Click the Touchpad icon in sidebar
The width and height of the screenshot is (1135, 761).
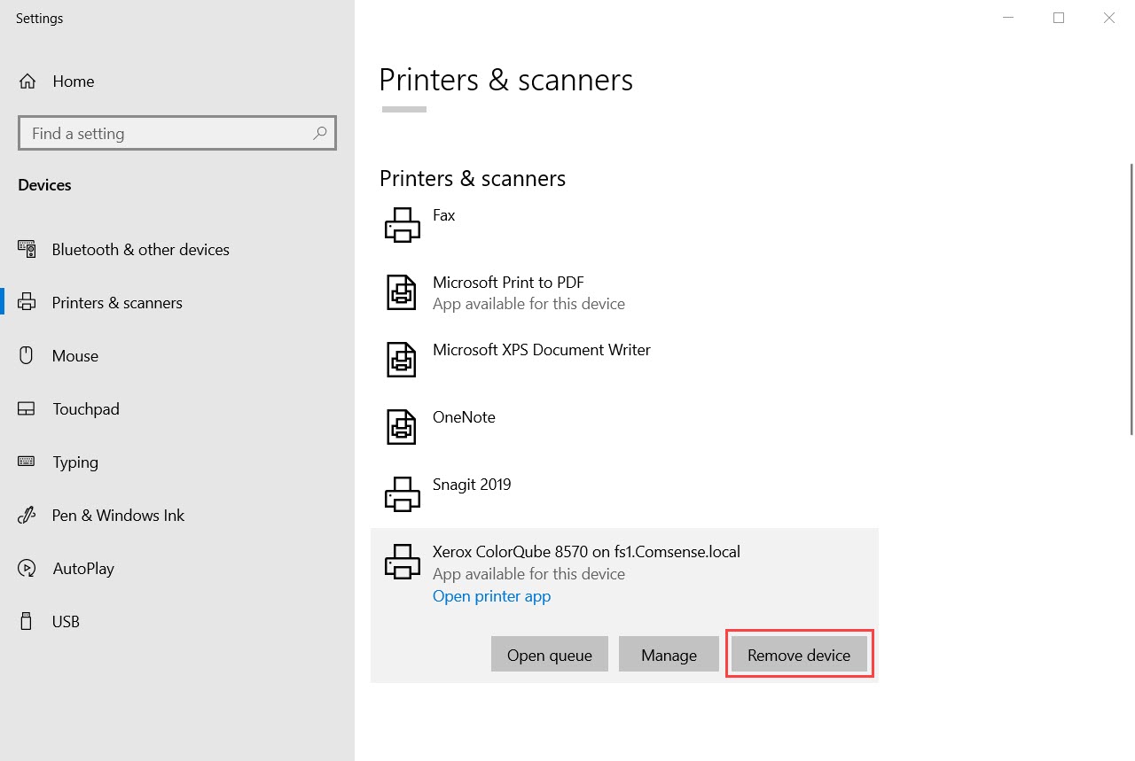pyautogui.click(x=27, y=408)
